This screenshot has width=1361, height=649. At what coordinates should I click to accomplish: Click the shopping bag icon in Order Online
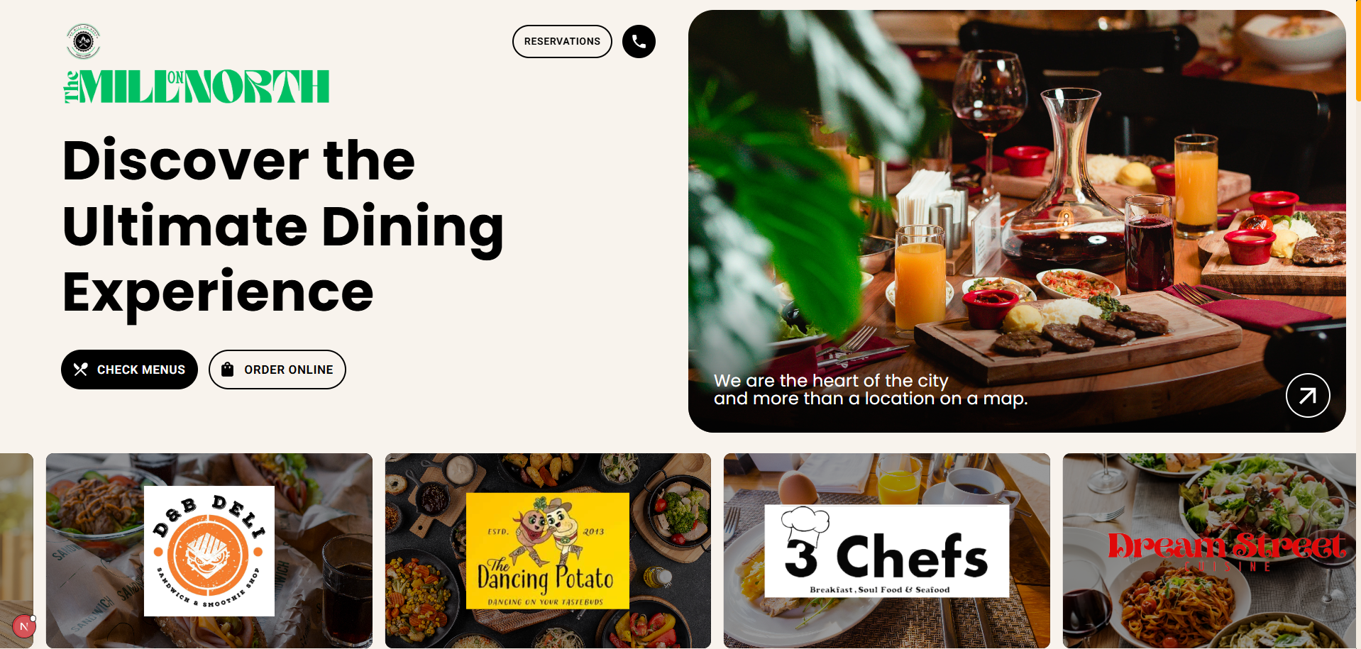(228, 369)
